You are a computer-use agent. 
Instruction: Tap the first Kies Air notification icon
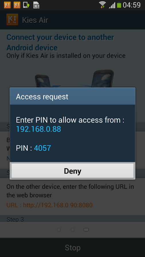pyautogui.click(x=7, y=5)
